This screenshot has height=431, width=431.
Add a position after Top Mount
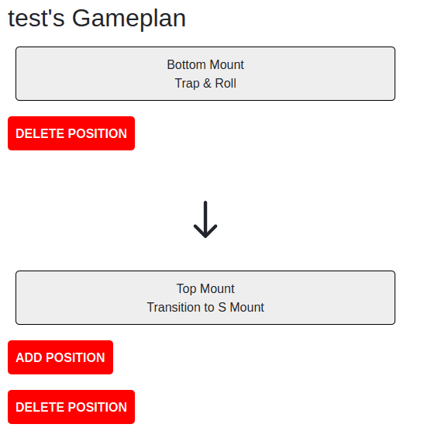coord(60,357)
